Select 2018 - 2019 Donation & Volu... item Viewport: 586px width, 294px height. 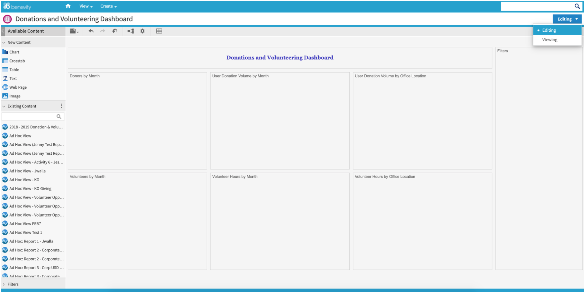click(33, 127)
